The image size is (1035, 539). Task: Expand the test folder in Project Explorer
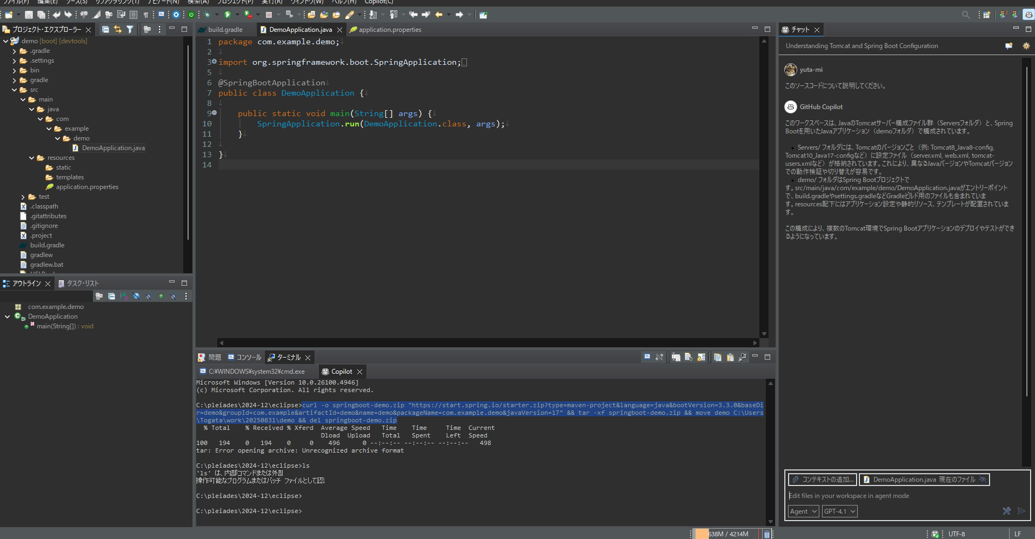coord(22,197)
